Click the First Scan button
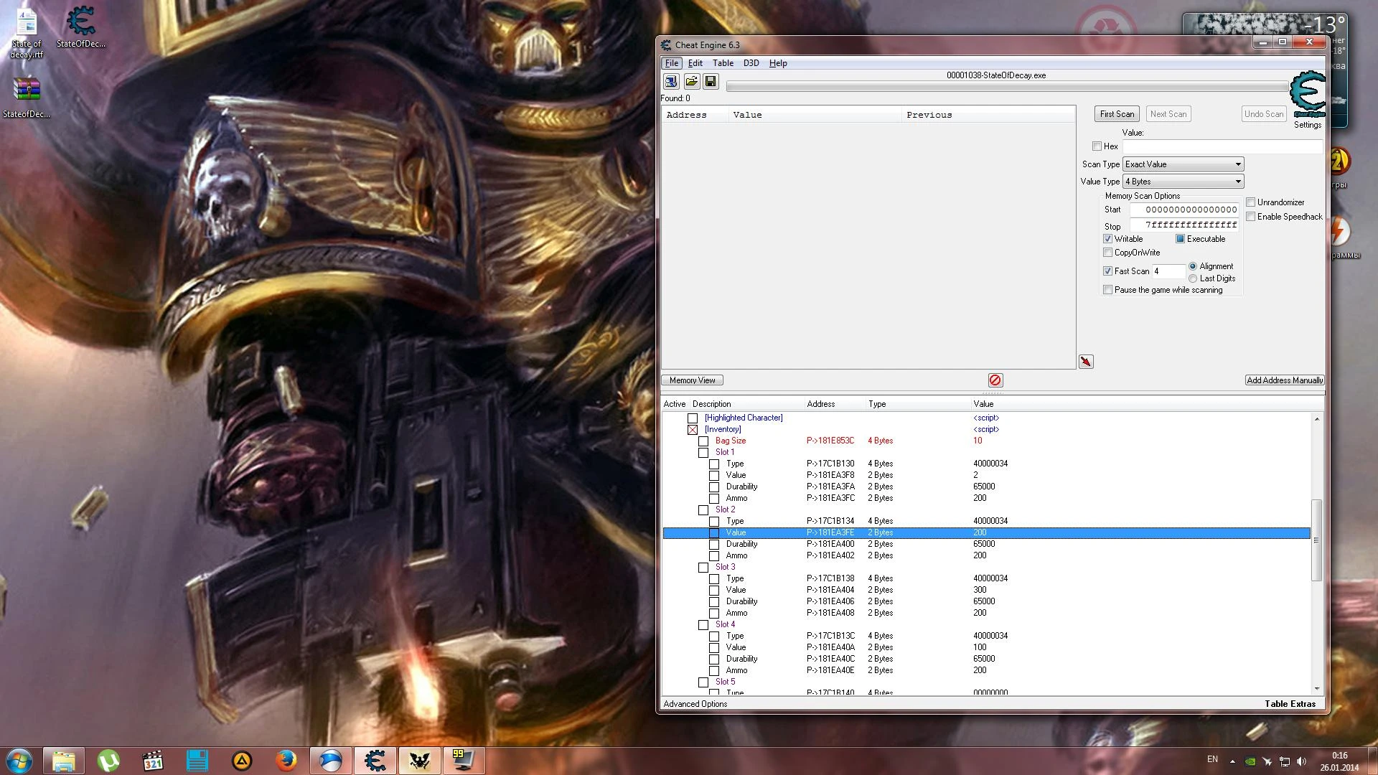The image size is (1378, 775). coord(1117,114)
